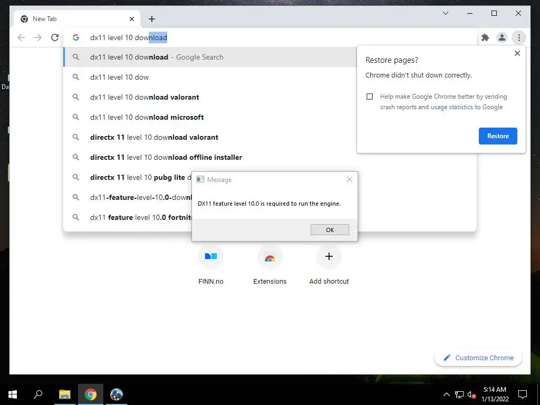This screenshot has width=540, height=405.
Task: Click the Chrome taskbar icon
Action: point(91,394)
